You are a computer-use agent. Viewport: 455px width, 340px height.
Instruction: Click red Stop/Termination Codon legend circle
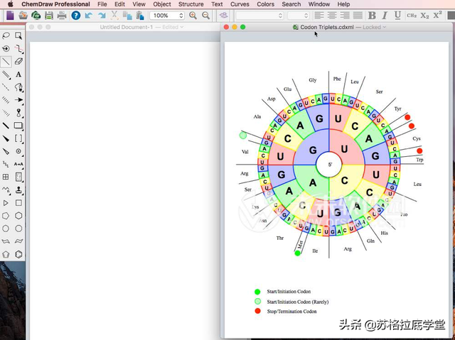coord(257,312)
